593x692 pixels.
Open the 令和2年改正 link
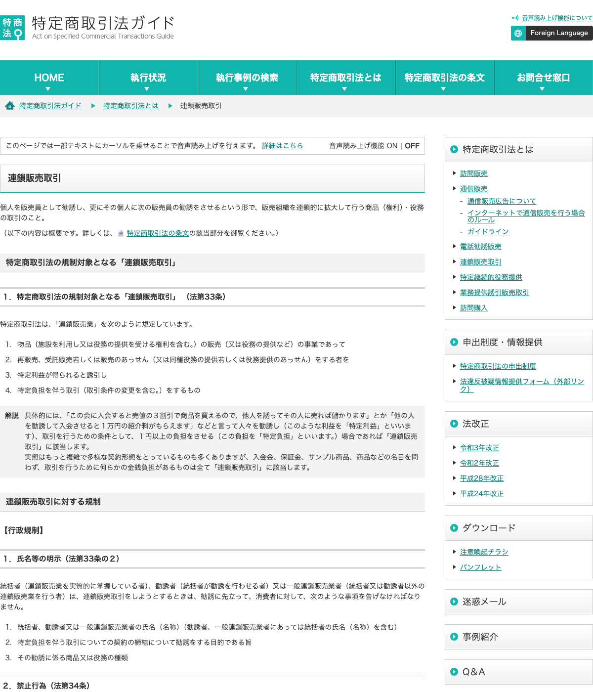tap(479, 463)
